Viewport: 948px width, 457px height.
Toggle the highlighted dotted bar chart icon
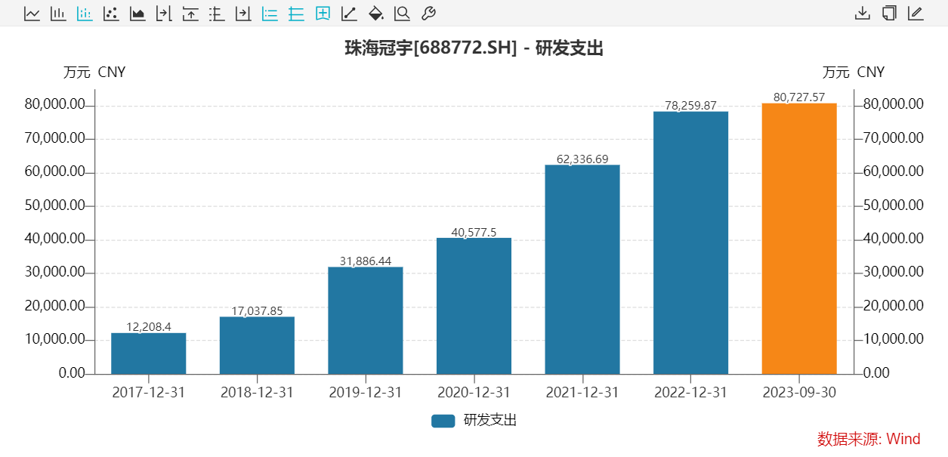point(85,14)
